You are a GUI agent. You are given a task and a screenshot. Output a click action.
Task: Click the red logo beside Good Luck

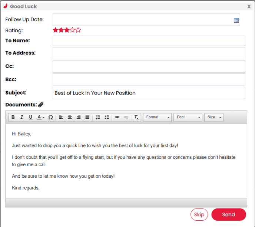point(6,6)
